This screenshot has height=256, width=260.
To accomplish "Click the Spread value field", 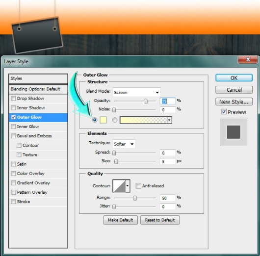I will 167,153.
